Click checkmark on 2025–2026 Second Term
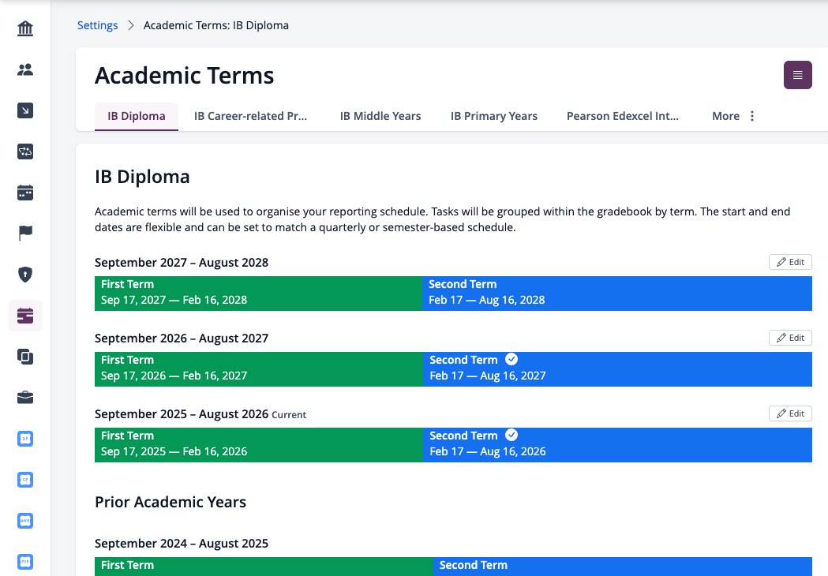Viewport: 828px width, 576px height. pos(511,435)
